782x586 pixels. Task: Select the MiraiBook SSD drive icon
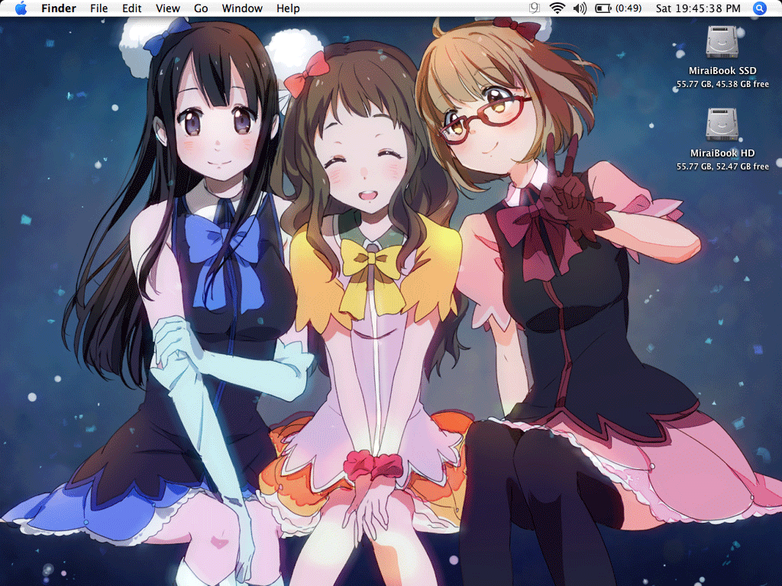(722, 42)
